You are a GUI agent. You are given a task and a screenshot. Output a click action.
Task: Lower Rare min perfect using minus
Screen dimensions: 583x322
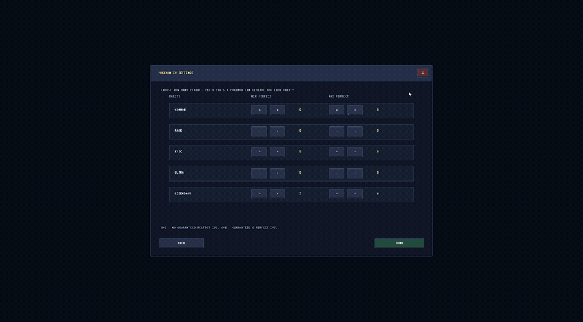259,131
